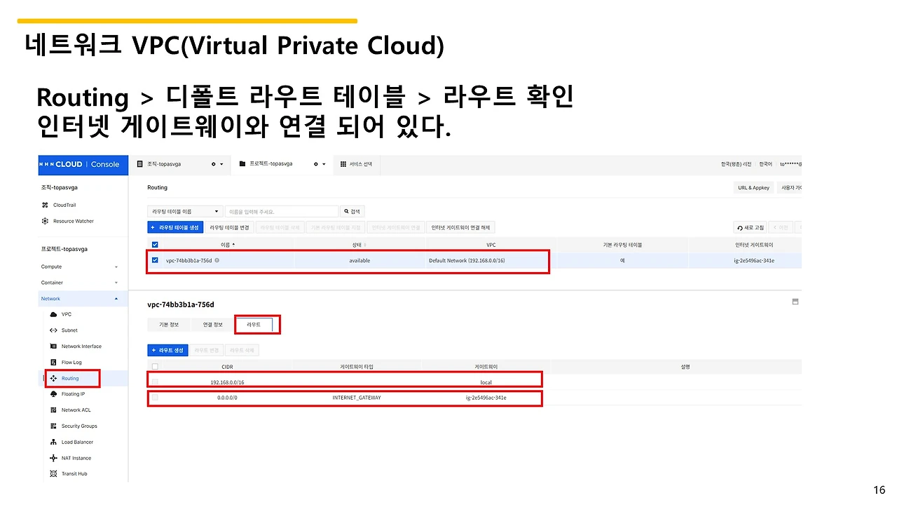Sort routing tables by 이름 column arrow

pyautogui.click(x=234, y=245)
